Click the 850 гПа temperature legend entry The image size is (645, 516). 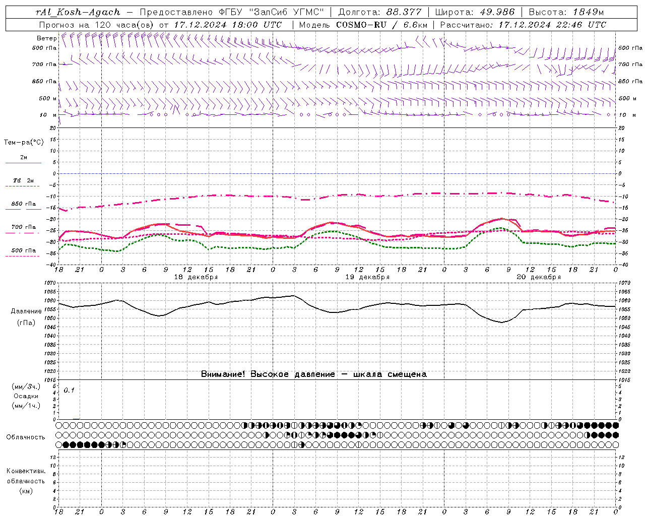(x=23, y=204)
